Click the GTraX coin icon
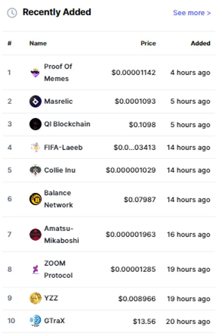Image resolution: width=219 pixels, height=336 pixels. (x=35, y=321)
